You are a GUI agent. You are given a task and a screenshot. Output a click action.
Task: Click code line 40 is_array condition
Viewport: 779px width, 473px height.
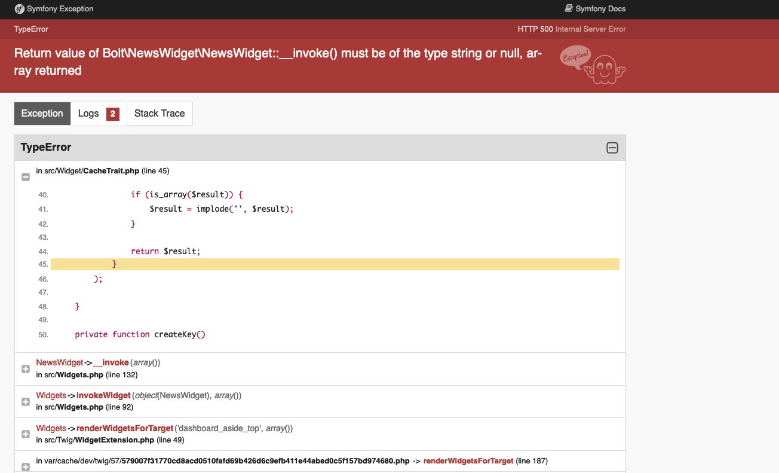pyautogui.click(x=187, y=195)
